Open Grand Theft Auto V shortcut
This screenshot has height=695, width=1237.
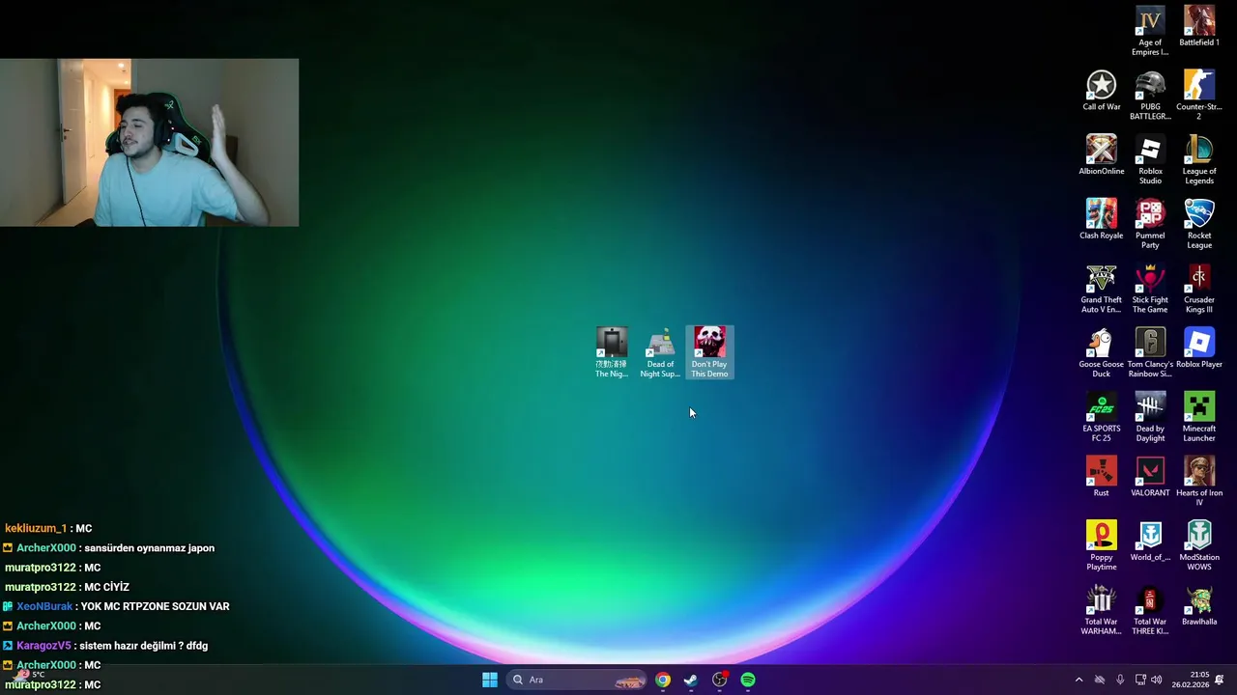coord(1101,289)
